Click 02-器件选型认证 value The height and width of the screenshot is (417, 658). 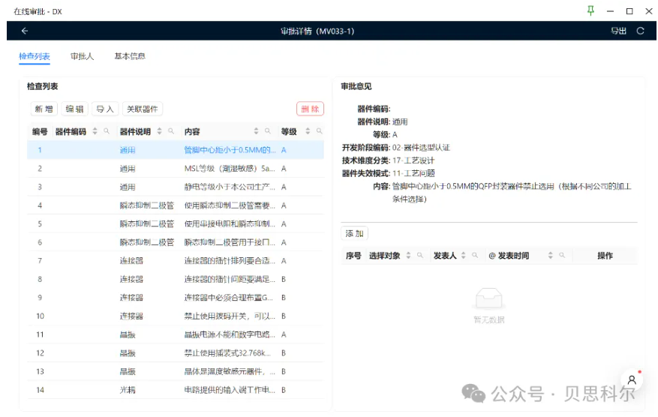pos(421,147)
